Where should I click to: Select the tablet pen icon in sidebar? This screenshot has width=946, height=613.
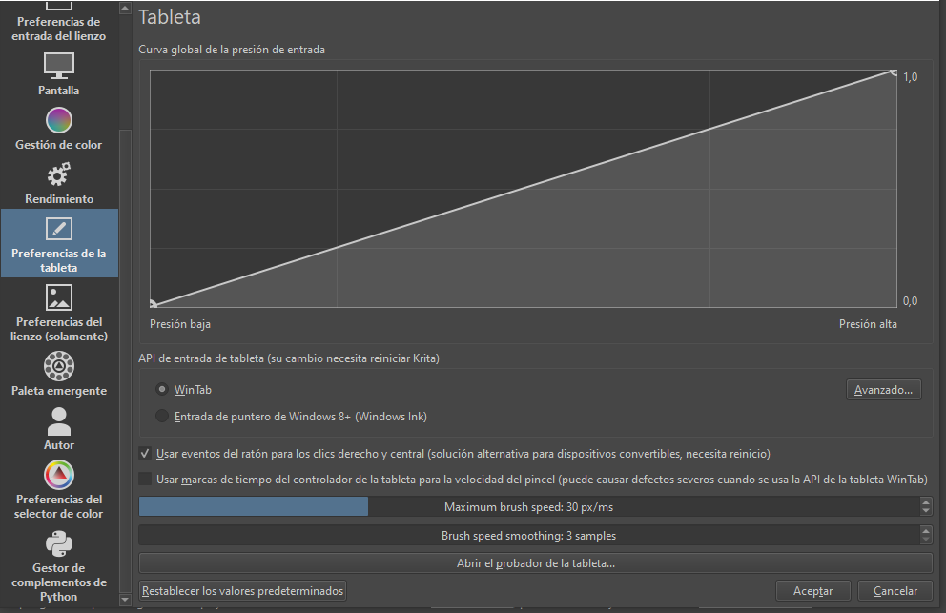point(58,229)
